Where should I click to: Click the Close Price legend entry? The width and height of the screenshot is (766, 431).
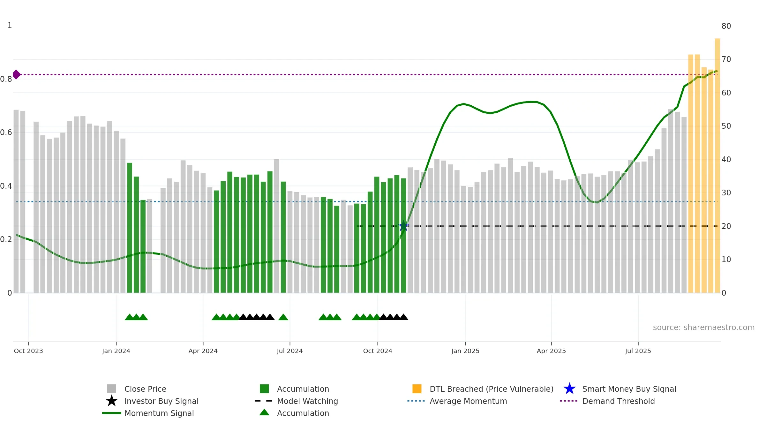pos(137,389)
